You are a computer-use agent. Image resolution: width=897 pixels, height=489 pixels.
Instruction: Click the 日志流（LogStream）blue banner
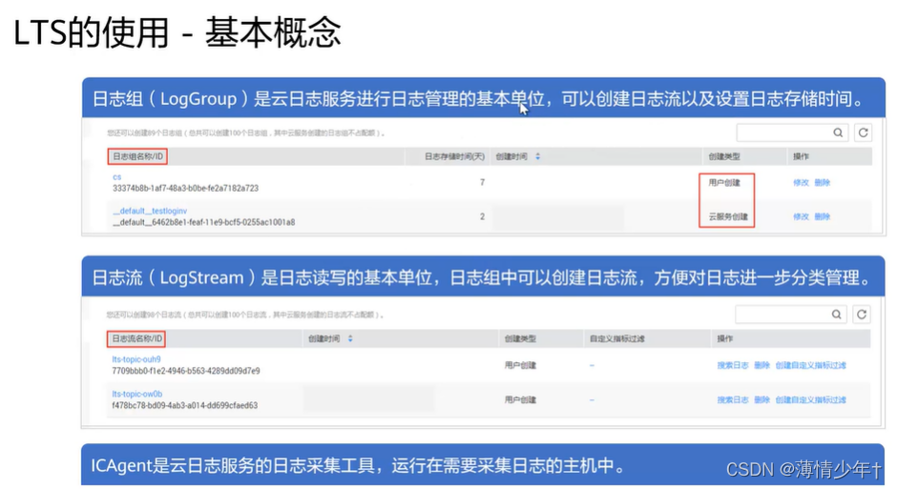(484, 277)
